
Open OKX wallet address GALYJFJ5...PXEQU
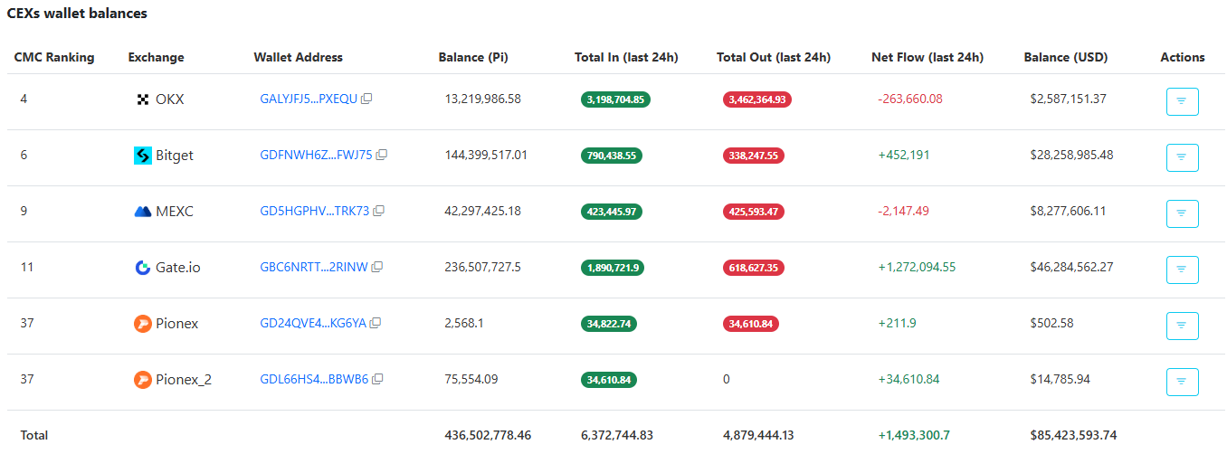click(309, 99)
